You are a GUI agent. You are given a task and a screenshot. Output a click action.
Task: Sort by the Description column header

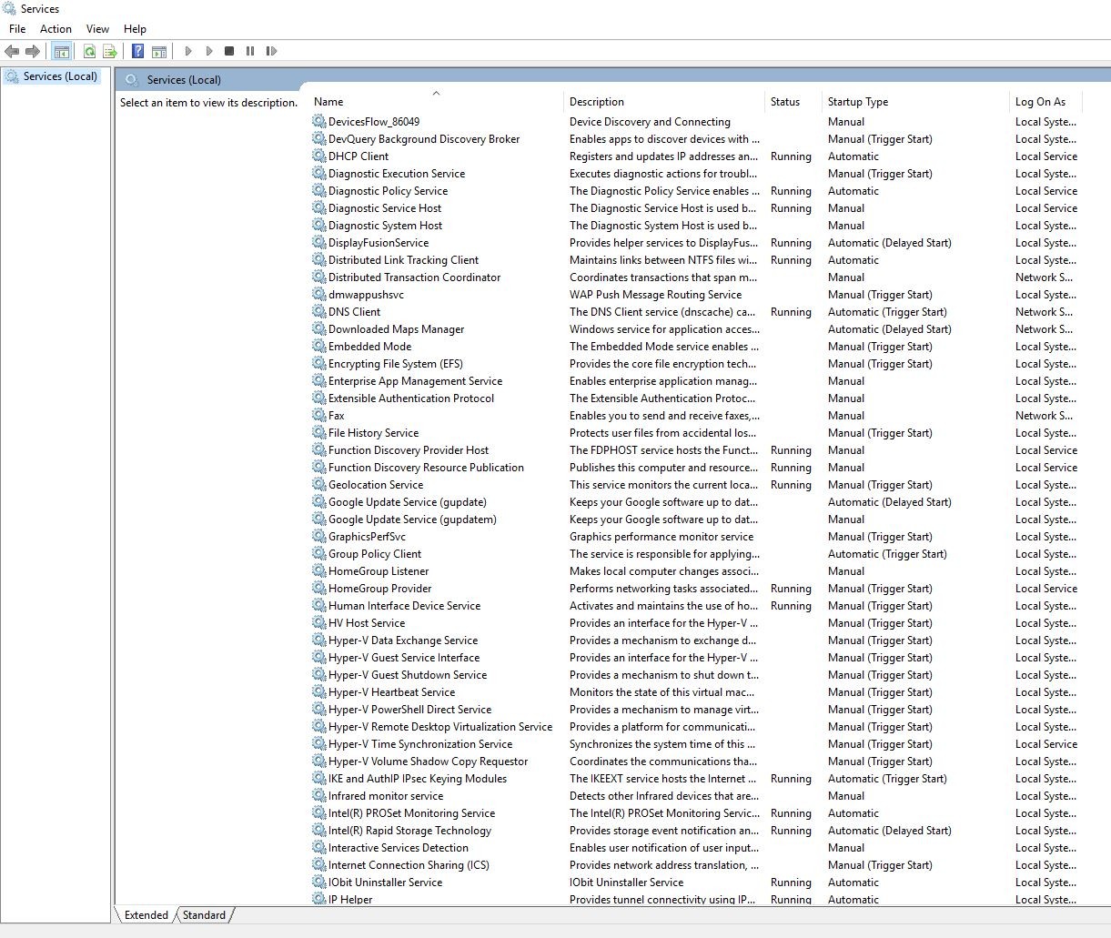click(663, 102)
